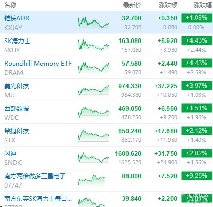The height and width of the screenshot is (207, 213).
Task: Select the 1600.620 latest price cell
Action: 128,154
